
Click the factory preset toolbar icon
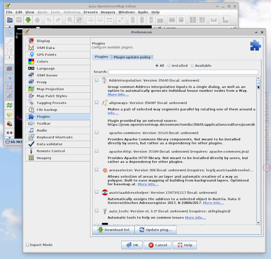[225, 20]
